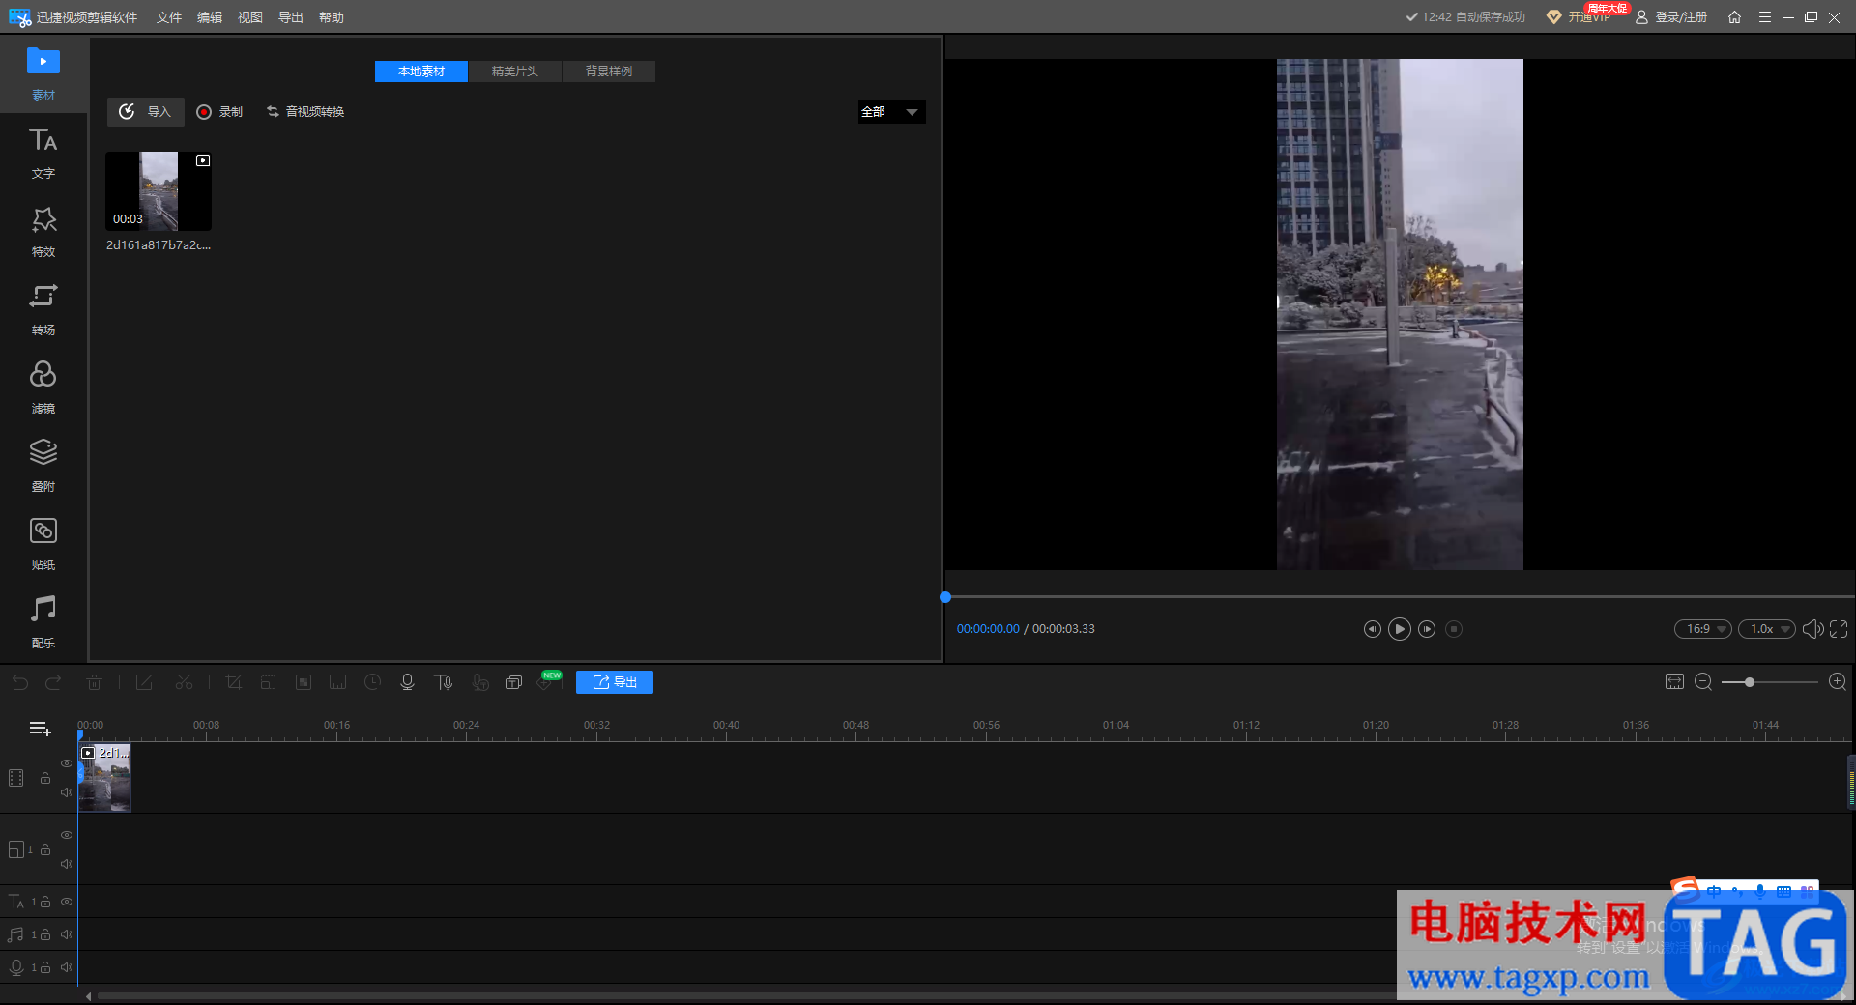The height and width of the screenshot is (1005, 1856).
Task: Open the 素材 (Material) sidebar panel
Action: click(x=43, y=74)
